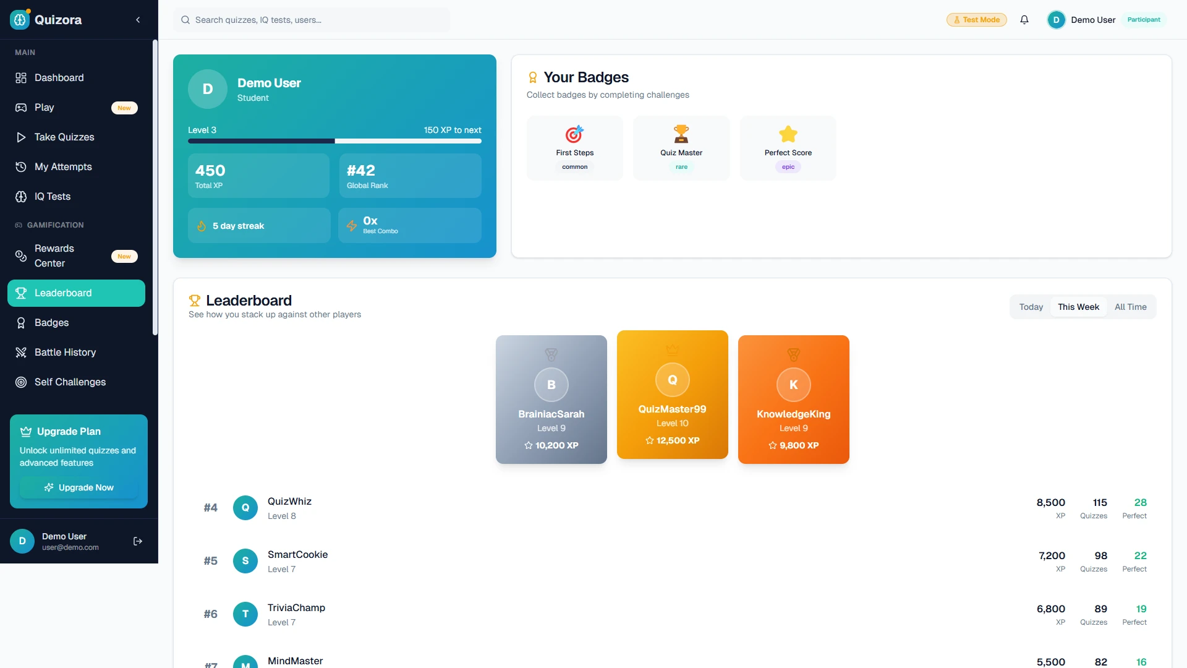This screenshot has height=668, width=1187.
Task: Click the IQ Tests brain icon
Action: point(21,197)
